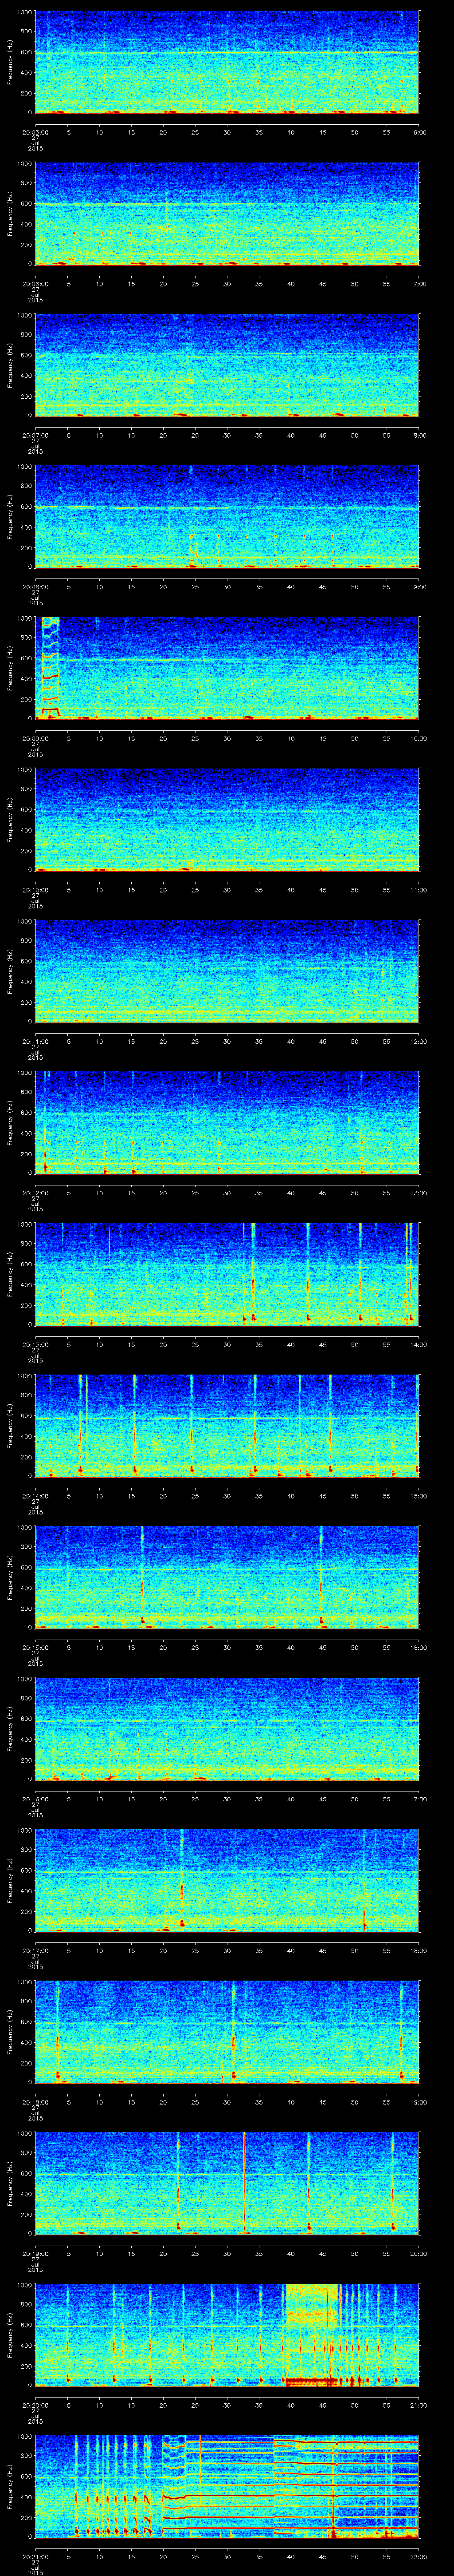454x2576 pixels.
Task: Select the spectrogram panel starting at 20:10:00
Action: tap(227, 820)
